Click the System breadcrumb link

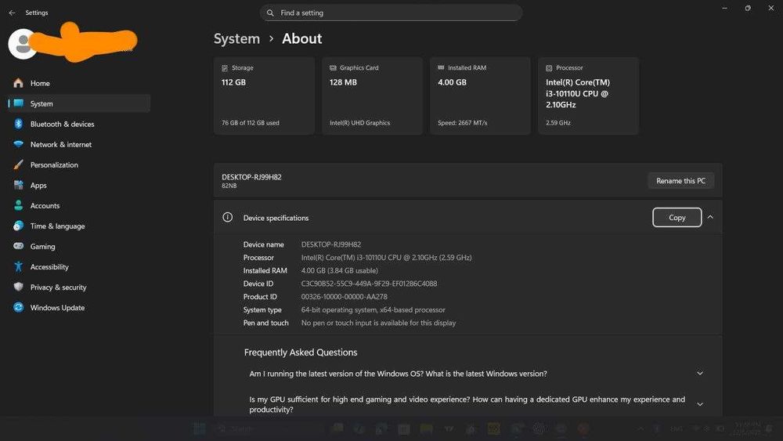pos(236,38)
